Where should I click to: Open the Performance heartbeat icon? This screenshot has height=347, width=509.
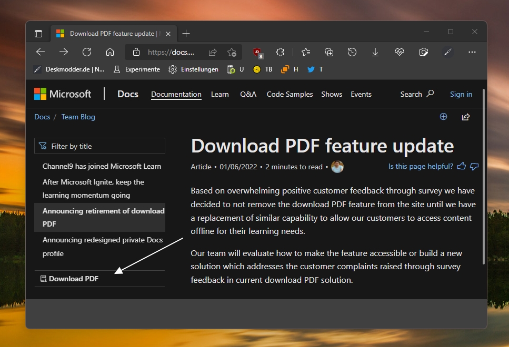pos(400,52)
